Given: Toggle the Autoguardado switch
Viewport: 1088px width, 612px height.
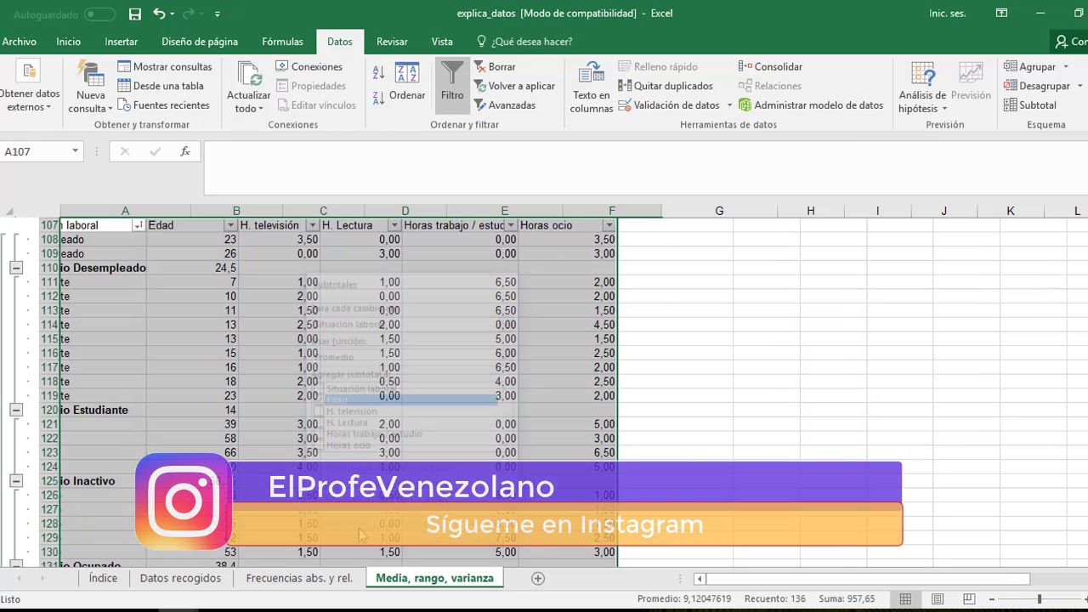Looking at the screenshot, I should [99, 14].
